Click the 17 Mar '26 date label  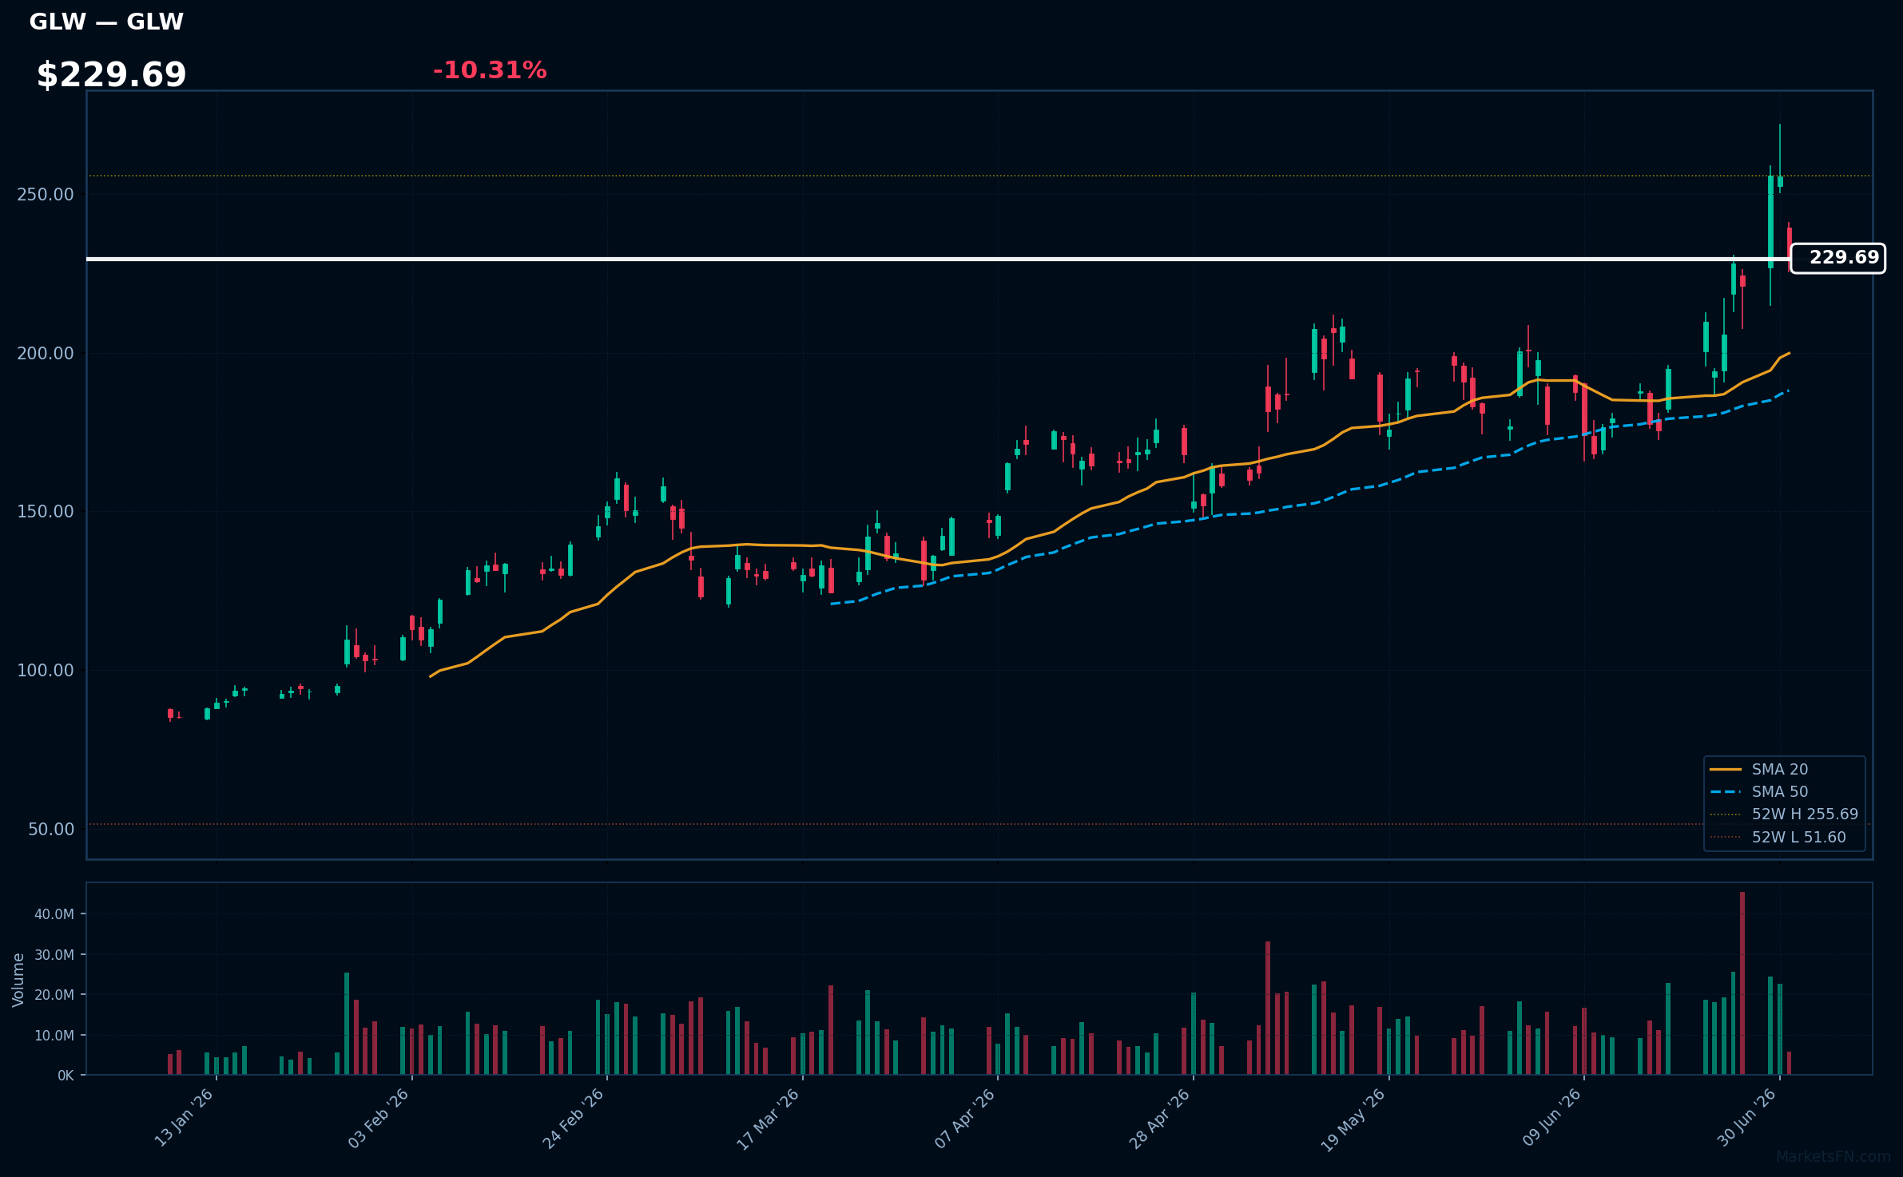point(769,1119)
